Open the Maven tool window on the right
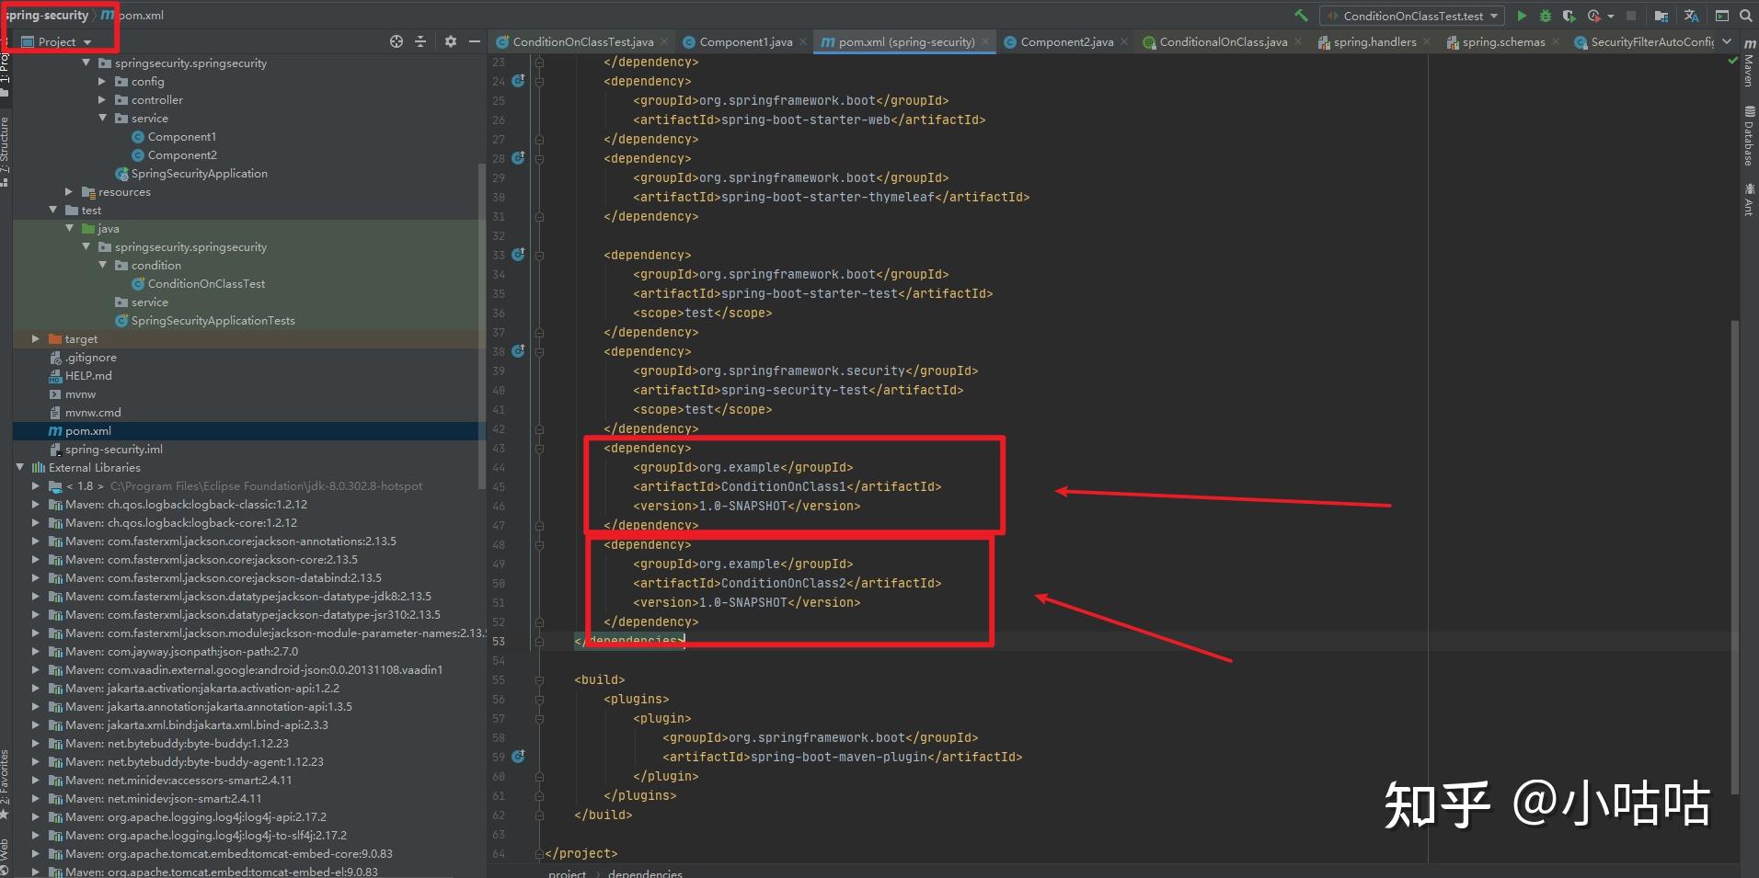The width and height of the screenshot is (1759, 878). pyautogui.click(x=1748, y=64)
